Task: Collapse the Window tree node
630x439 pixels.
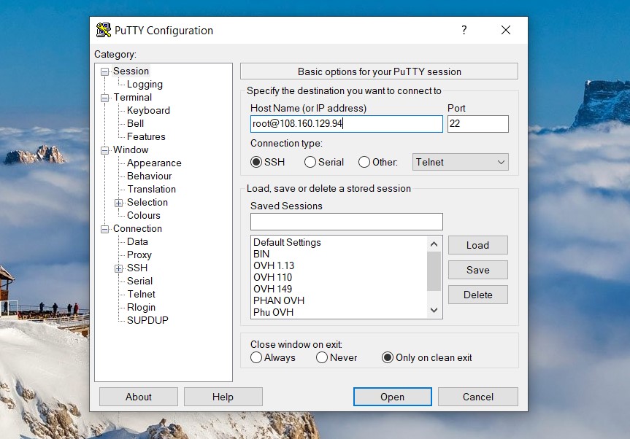Action: pos(105,150)
